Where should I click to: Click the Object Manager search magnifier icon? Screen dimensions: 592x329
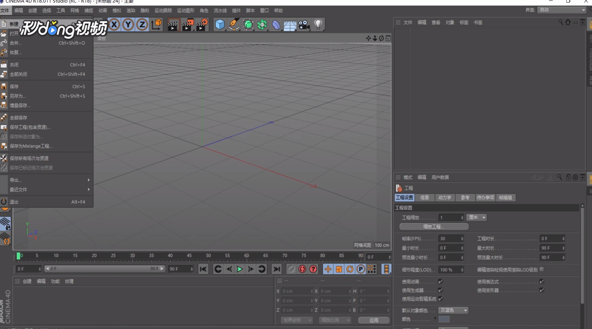pyautogui.click(x=560, y=22)
